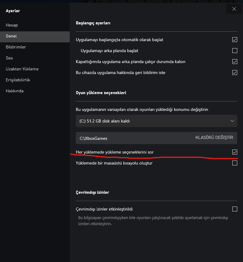Screen dimensions: 243x262
Task: Toggle the 'geri bildirim iste' feedback checkbox
Action: click(234, 73)
